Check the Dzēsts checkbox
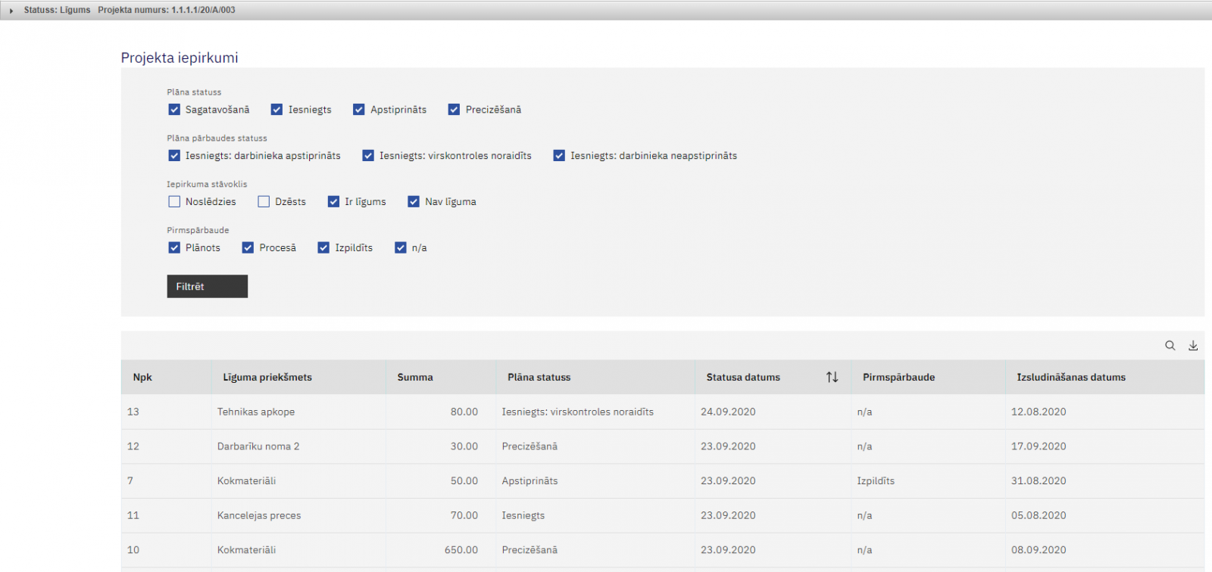The image size is (1212, 572). [x=264, y=202]
